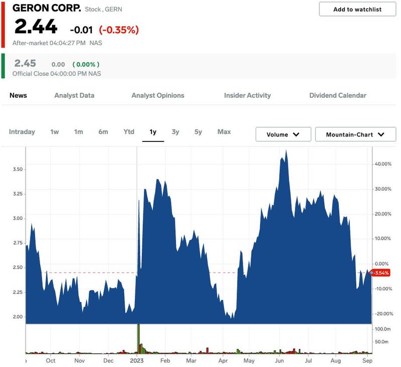Select 1y chart range
The width and height of the screenshot is (401, 367).
pos(153,132)
